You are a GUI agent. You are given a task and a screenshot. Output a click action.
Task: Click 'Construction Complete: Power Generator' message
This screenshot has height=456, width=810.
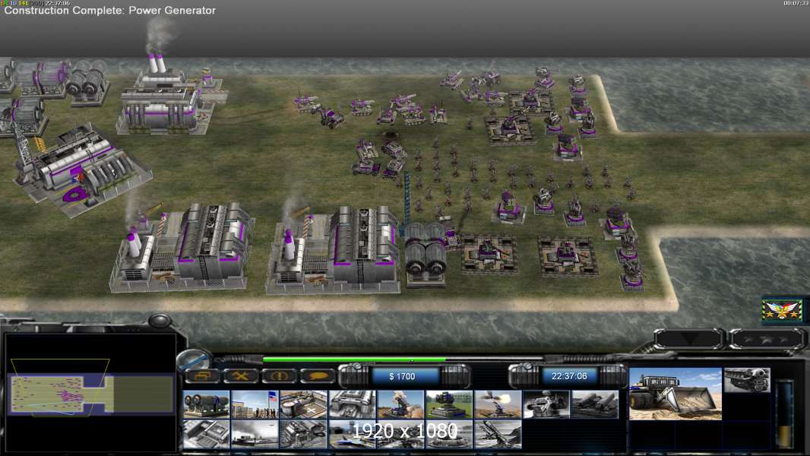(109, 11)
